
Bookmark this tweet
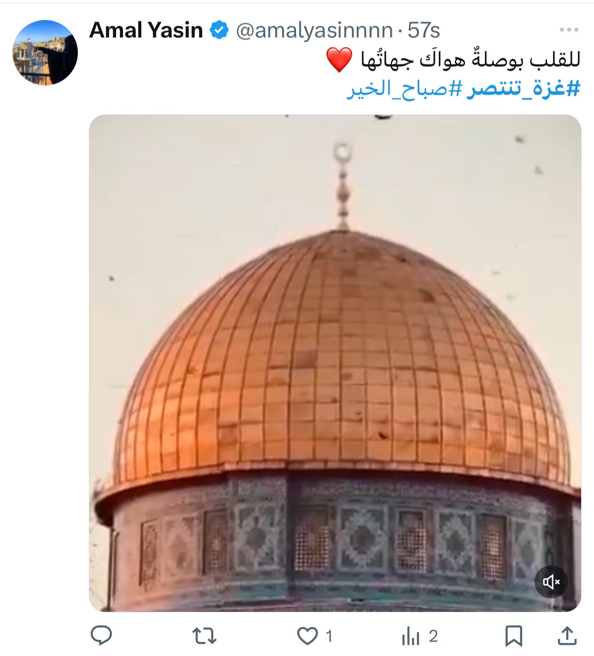513,636
